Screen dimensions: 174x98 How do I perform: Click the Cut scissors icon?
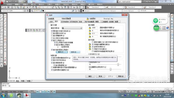point(27,7)
